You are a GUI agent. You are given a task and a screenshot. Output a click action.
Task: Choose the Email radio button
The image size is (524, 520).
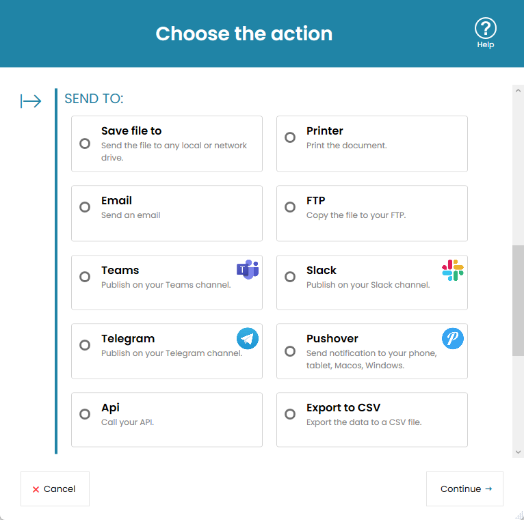(x=85, y=207)
